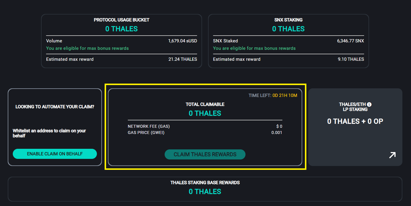Click the 6,346.77 SNX staked amount
The width and height of the screenshot is (411, 206).
click(x=350, y=41)
